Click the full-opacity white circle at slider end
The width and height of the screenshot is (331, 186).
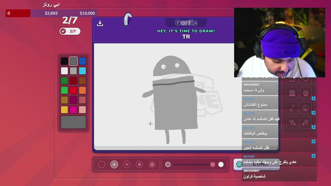(221, 164)
